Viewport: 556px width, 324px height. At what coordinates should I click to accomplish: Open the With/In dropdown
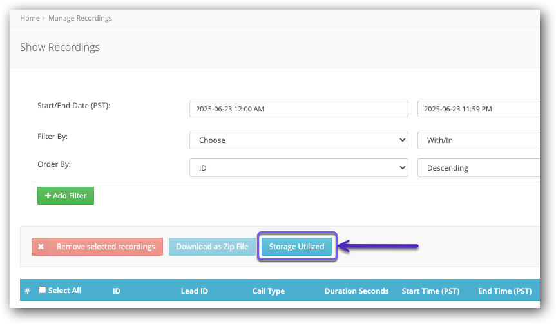tap(479, 140)
